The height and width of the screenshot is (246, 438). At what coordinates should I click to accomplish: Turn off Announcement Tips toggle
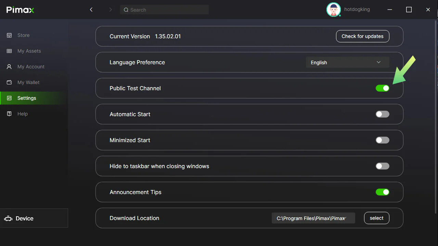(x=382, y=192)
